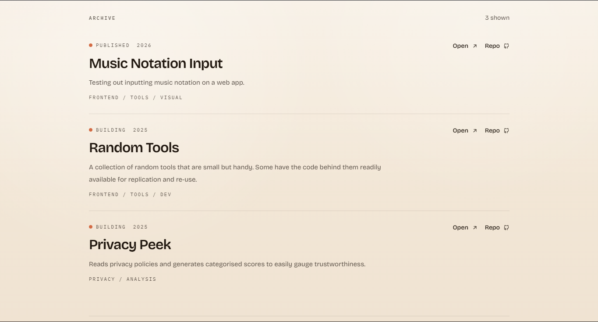Click the GitHub icon for Music Notation Input
This screenshot has height=322, width=598.
[x=506, y=46]
